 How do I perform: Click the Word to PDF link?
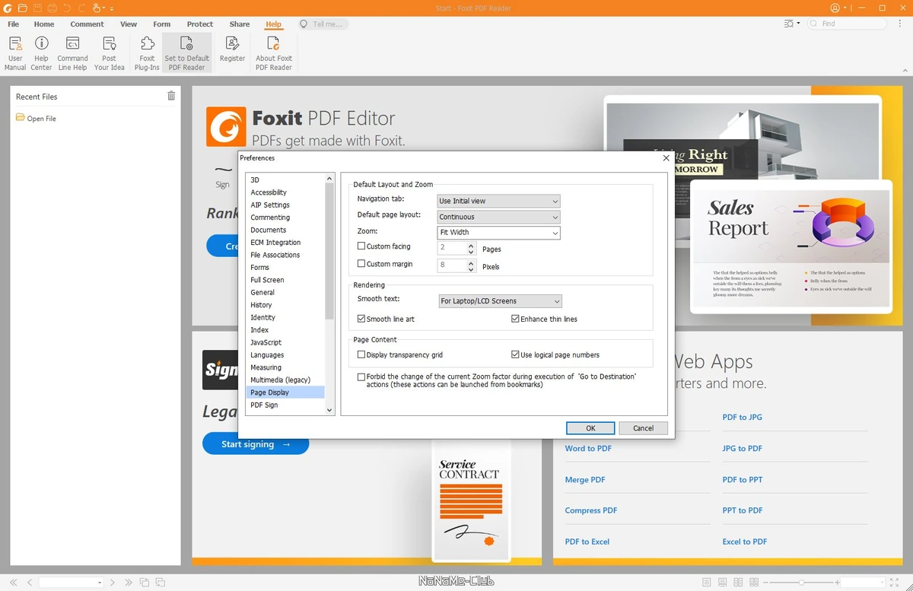588,449
